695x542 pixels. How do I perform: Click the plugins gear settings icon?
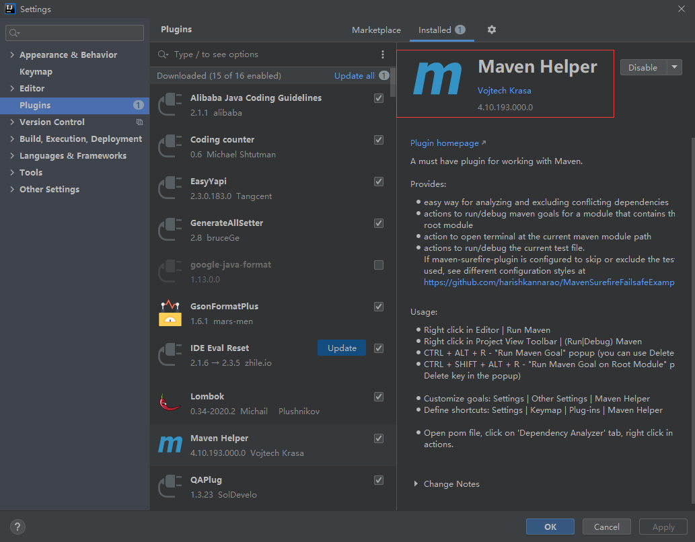click(492, 30)
